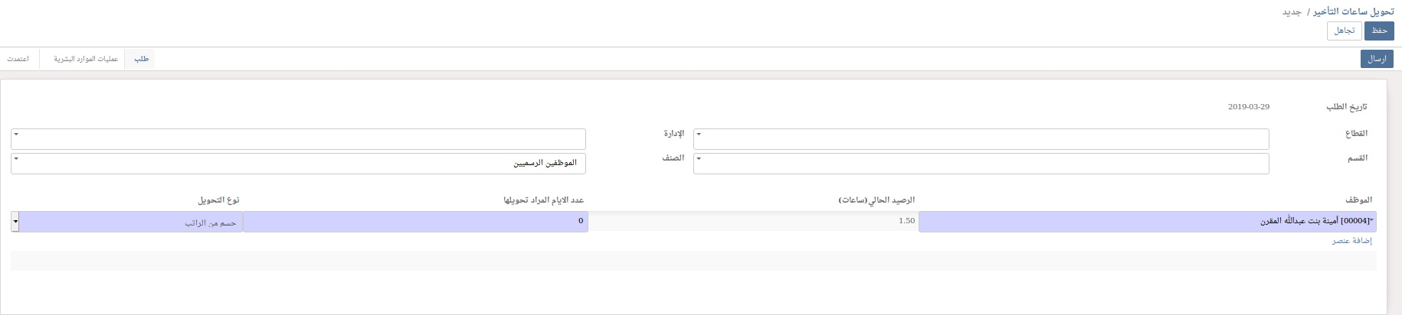This screenshot has width=1402, height=315.
Task: Open the نوع التحويل dropdown arrow in row
Action: coord(15,222)
